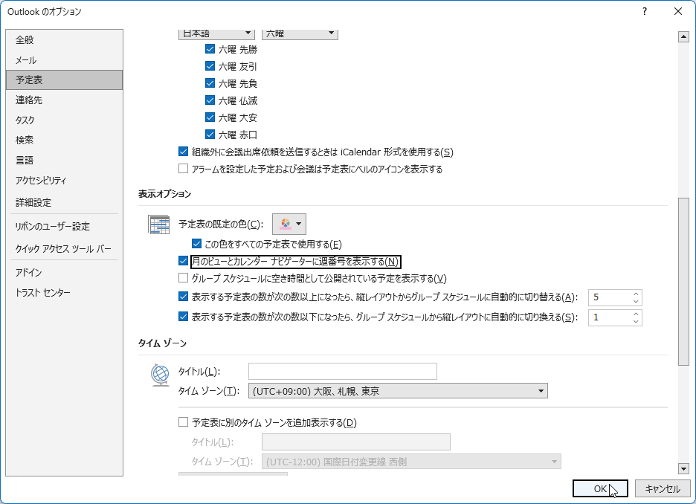Click the scrollbar down arrow
Screen dimensions: 696x504
point(683,468)
